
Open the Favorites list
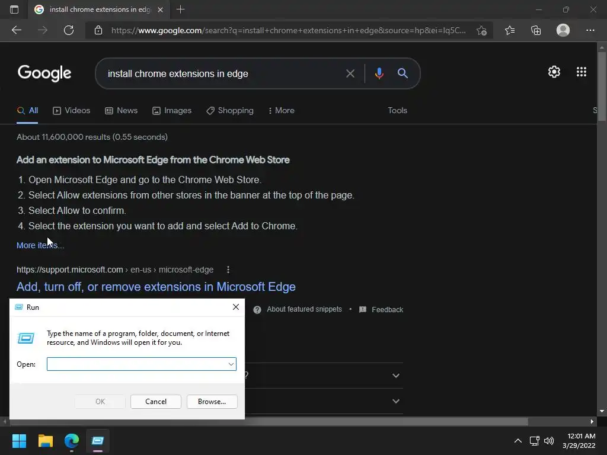click(510, 30)
